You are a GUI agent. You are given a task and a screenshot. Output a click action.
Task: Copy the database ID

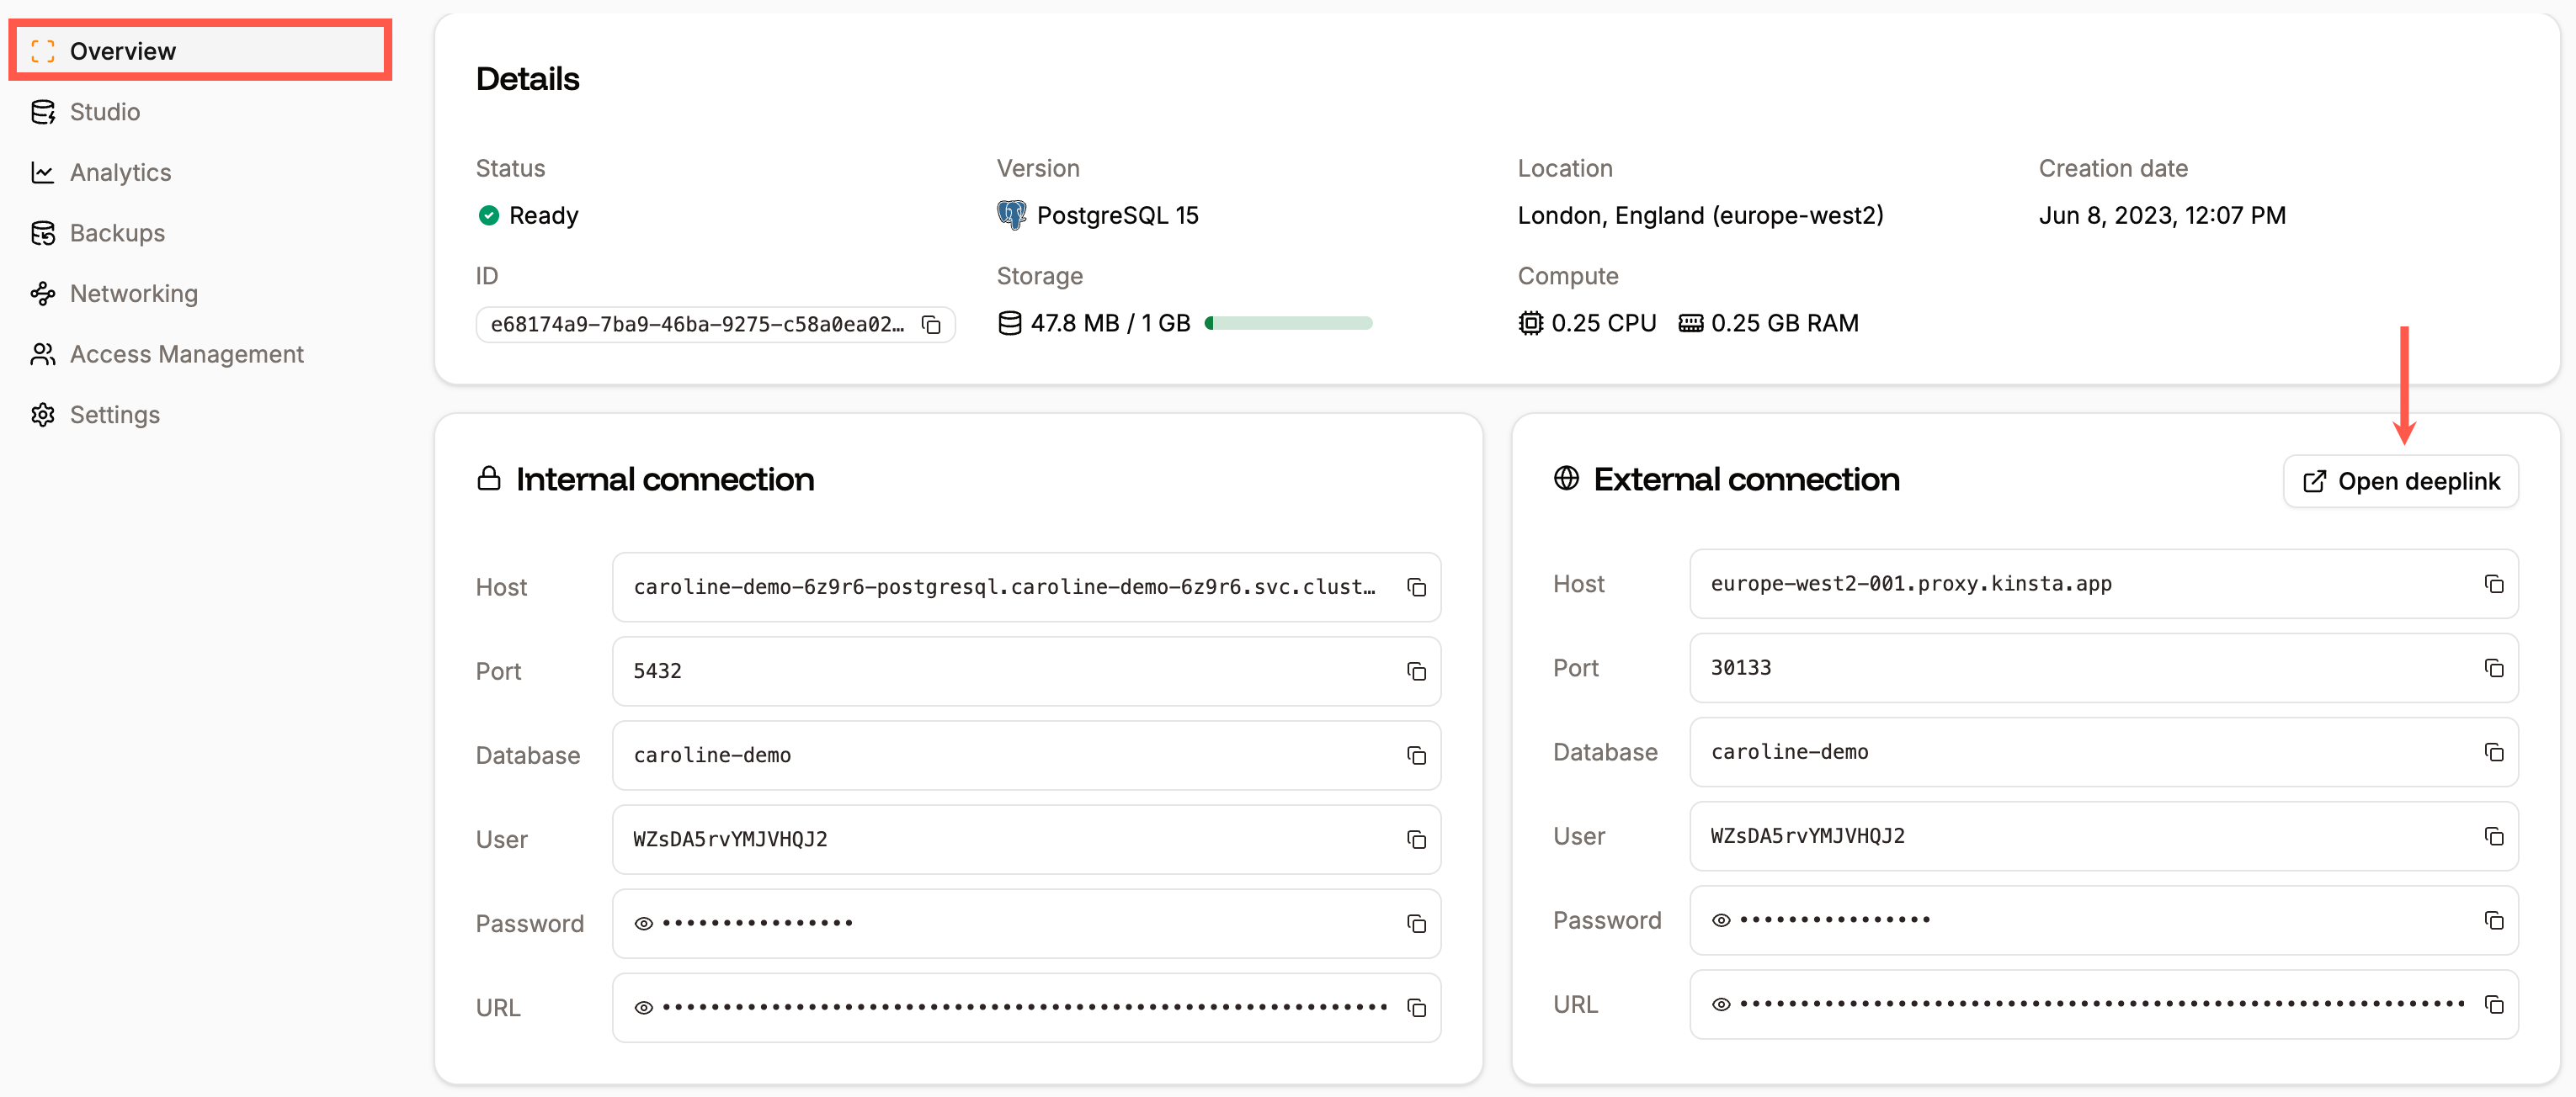(932, 325)
